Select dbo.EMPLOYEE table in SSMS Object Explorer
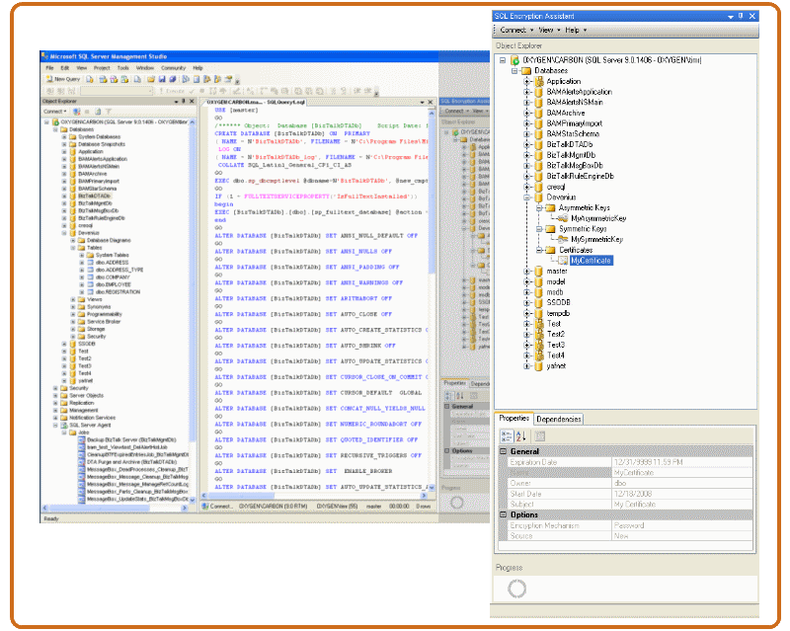The width and height of the screenshot is (790, 631). coord(114,284)
